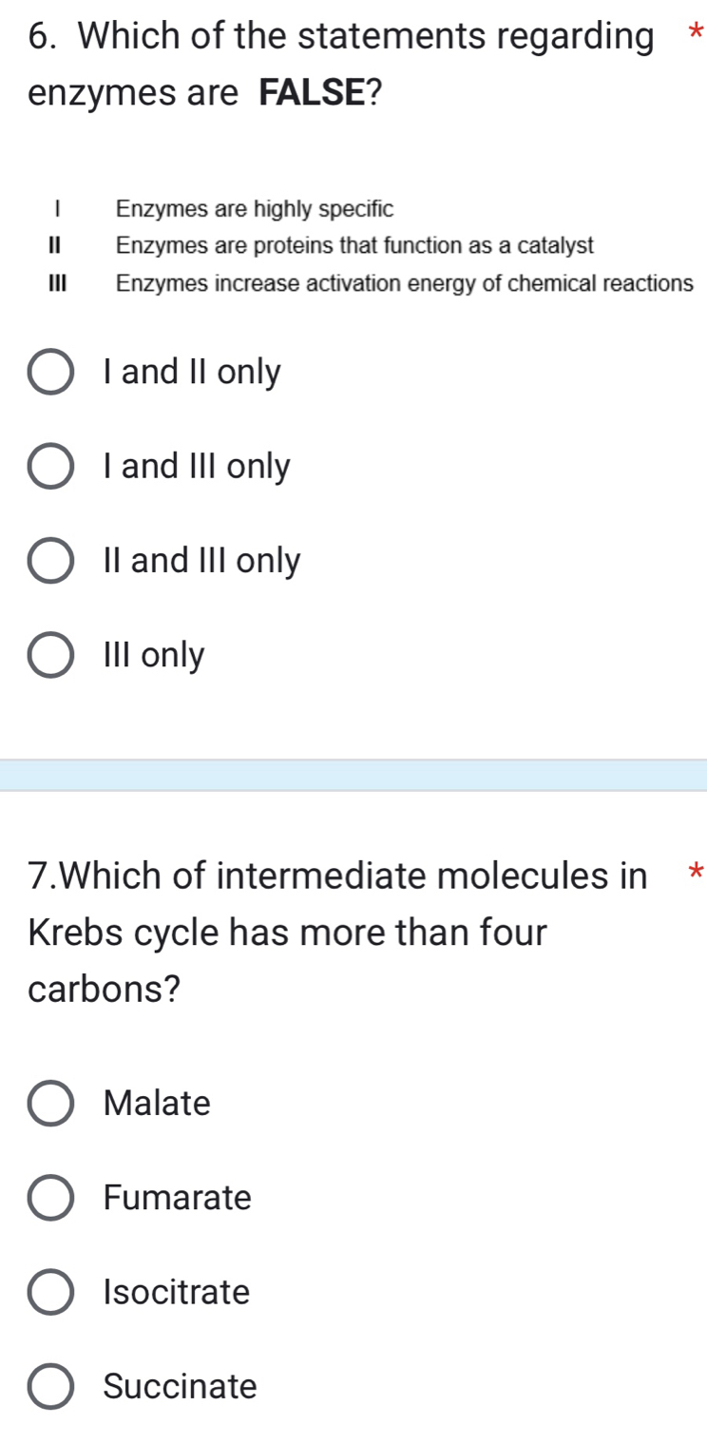Image resolution: width=707 pixels, height=1444 pixels.
Task: Select "Malate" as the answer
Action: coord(52,1104)
